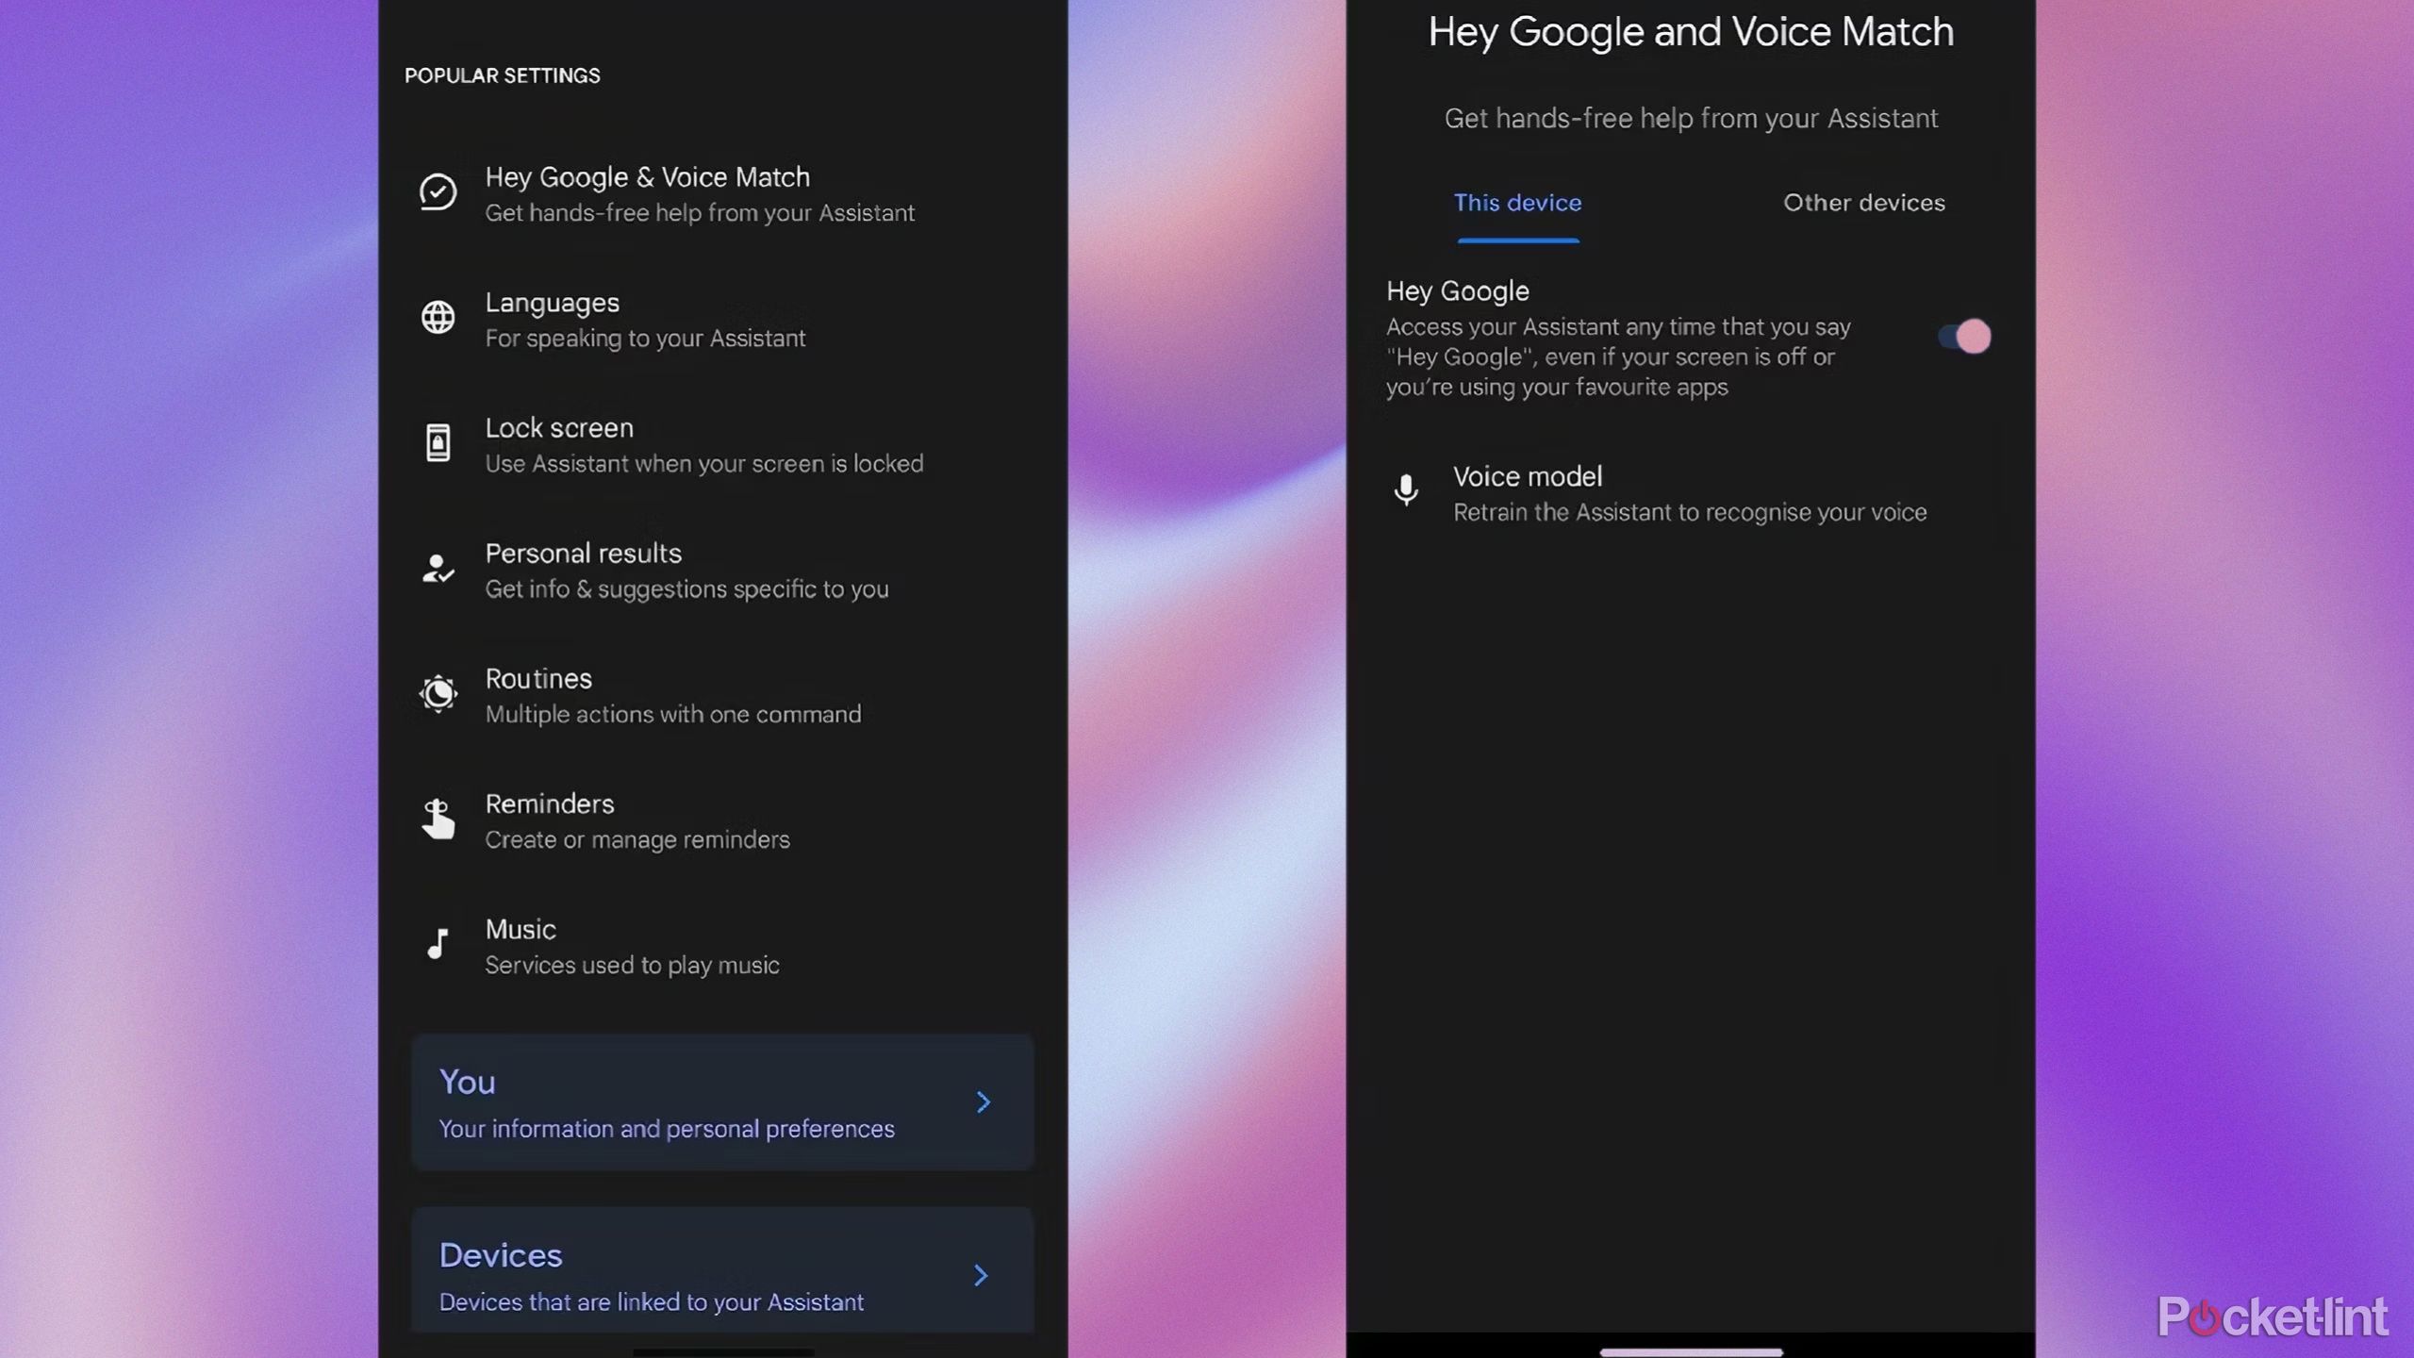Tap the Reminders hand icon
This screenshot has height=1358, width=2414.
pos(438,819)
